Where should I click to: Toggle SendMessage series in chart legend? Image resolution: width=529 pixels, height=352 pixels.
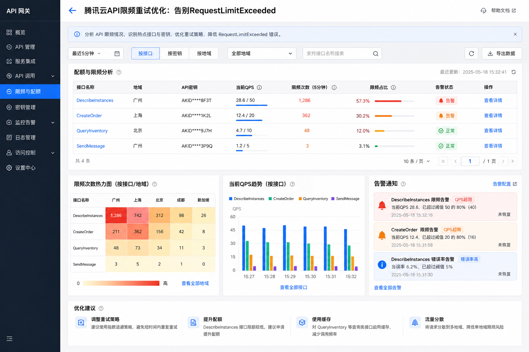click(x=345, y=199)
